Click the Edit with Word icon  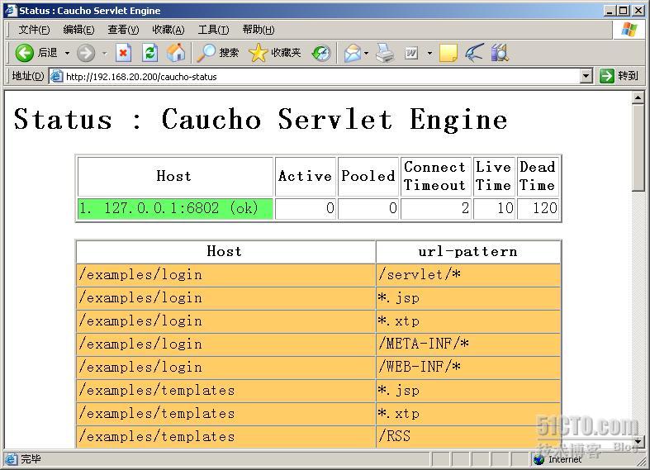click(x=411, y=53)
